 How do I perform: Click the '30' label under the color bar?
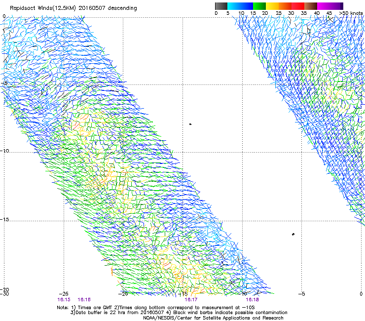291,13
